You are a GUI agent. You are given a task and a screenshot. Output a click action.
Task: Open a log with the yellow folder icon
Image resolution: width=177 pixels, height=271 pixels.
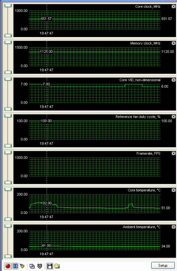click(x=57, y=266)
